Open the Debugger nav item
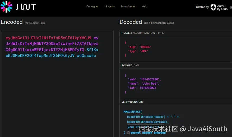This screenshot has height=137, width=232. tap(92, 7)
